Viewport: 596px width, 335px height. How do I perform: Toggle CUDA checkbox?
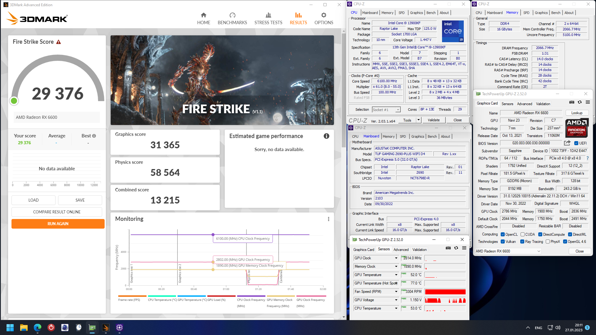point(522,234)
